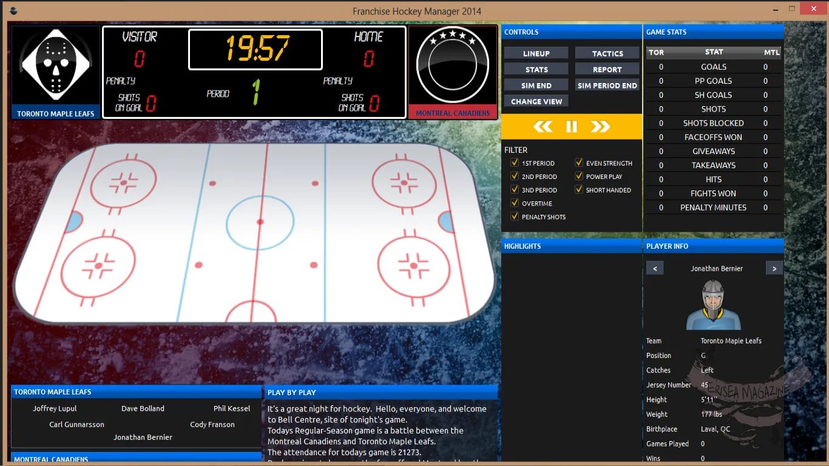Click the Fights Won stat row
This screenshot has width=829, height=466.
(x=714, y=194)
